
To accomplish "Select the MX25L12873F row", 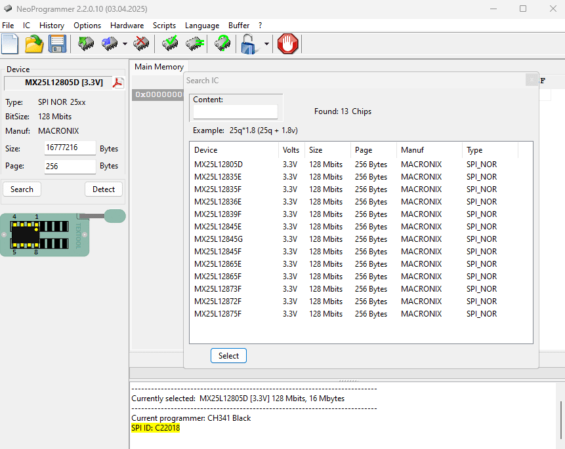I will click(x=361, y=289).
